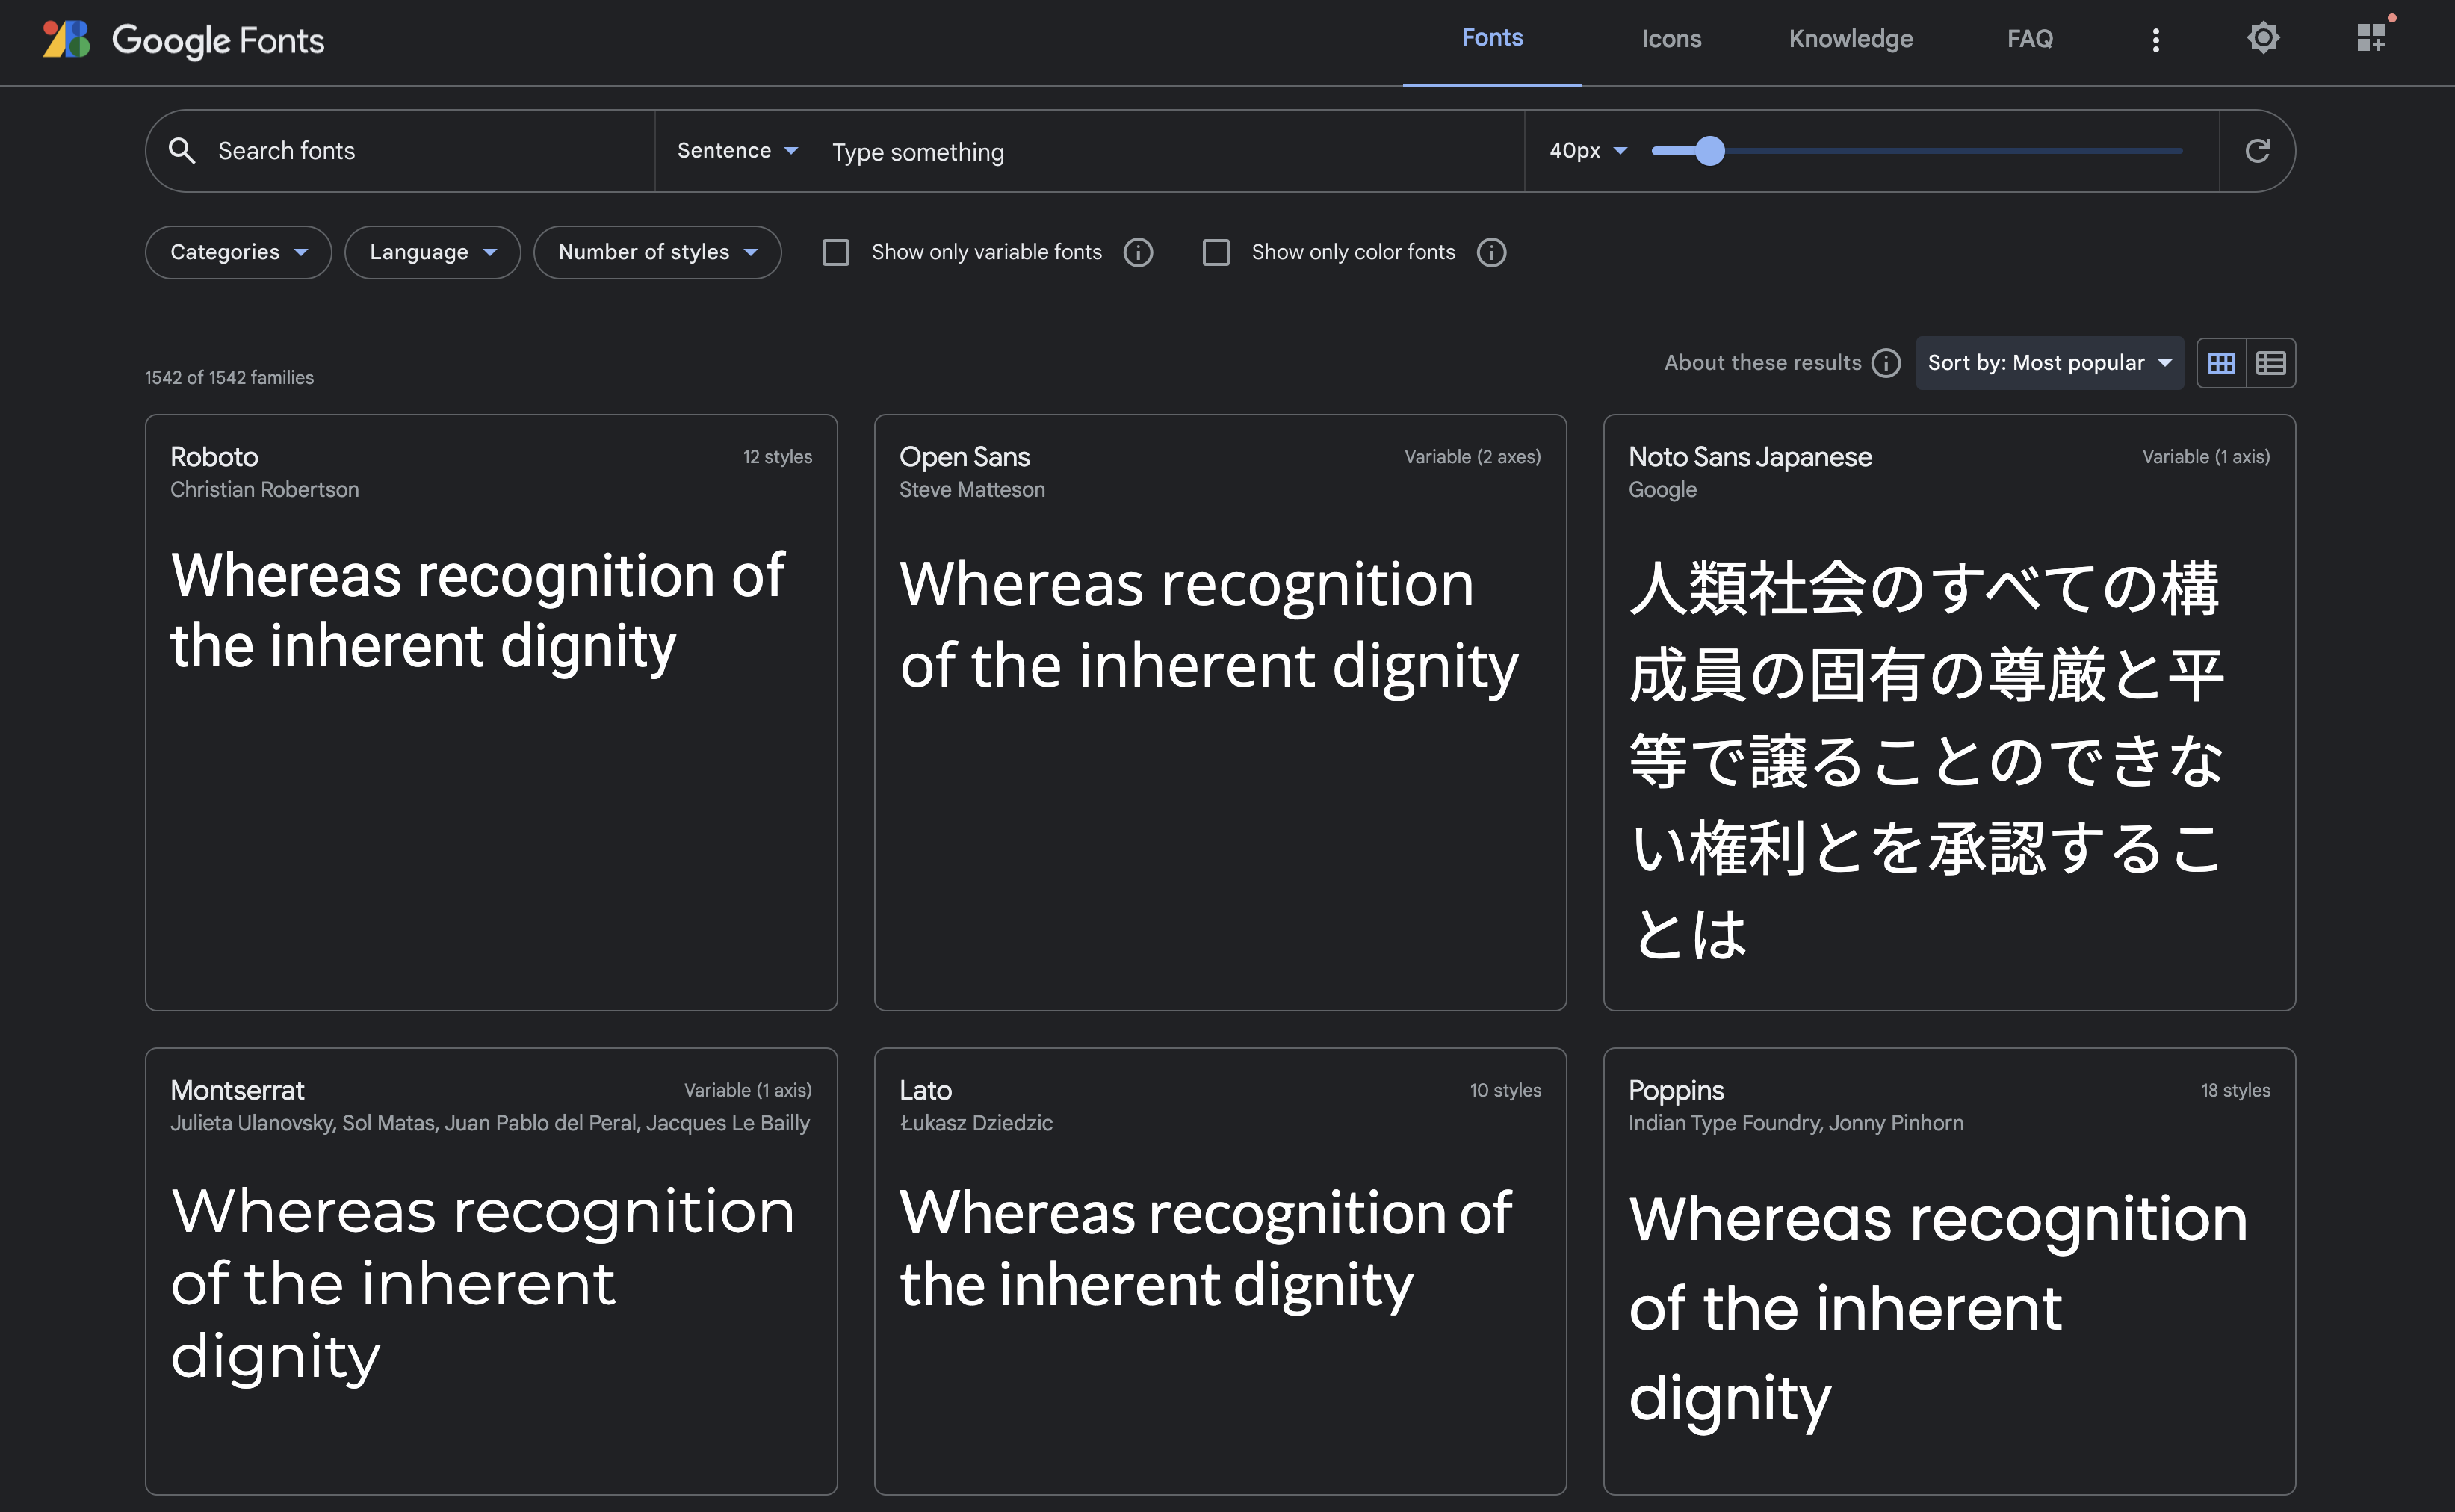Enable Show only variable fonts checkbox
The height and width of the screenshot is (1512, 2455).
click(x=836, y=253)
